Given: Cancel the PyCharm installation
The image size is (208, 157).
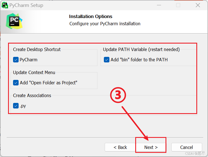Looking at the screenshot, I should [186, 147].
